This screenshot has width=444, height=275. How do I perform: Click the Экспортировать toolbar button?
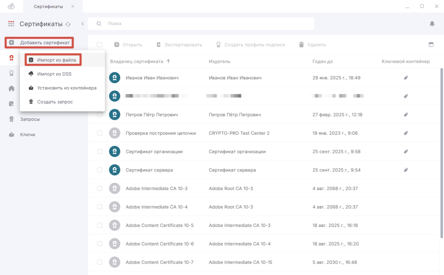[179, 45]
